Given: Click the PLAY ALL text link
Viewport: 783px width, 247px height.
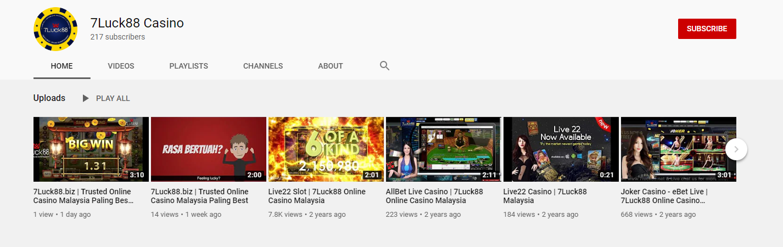Looking at the screenshot, I should (x=113, y=98).
